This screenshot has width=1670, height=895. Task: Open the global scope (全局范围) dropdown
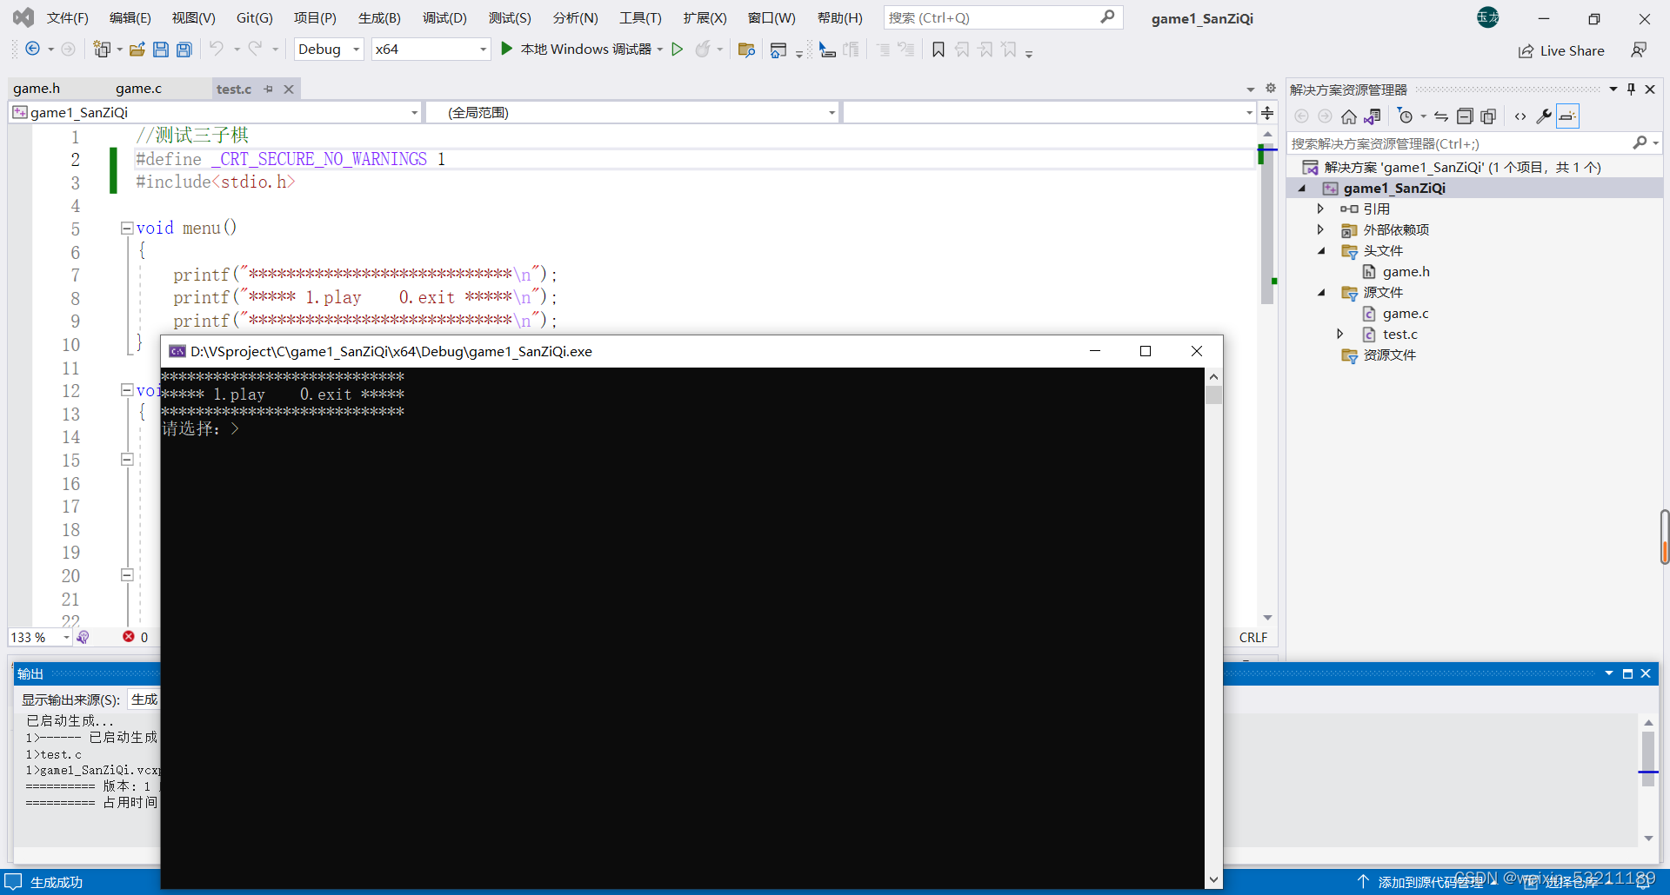632,112
